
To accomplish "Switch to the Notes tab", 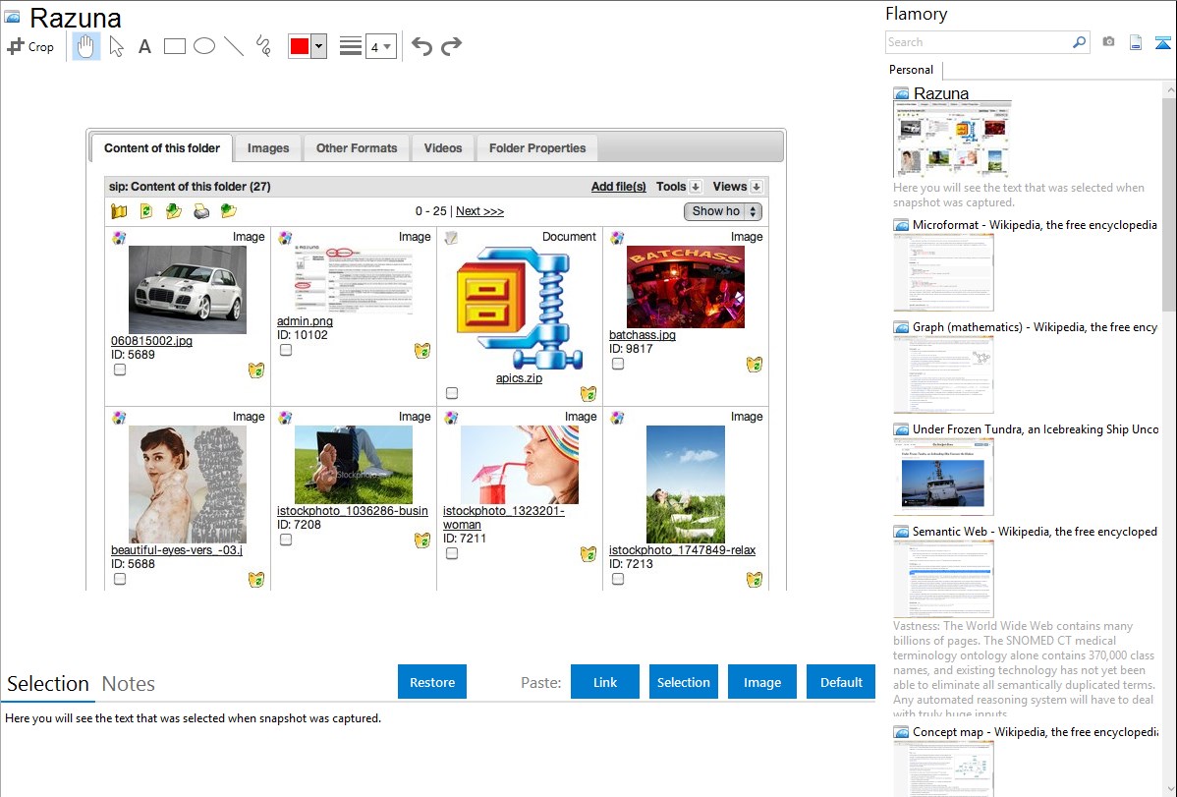I will point(129,684).
